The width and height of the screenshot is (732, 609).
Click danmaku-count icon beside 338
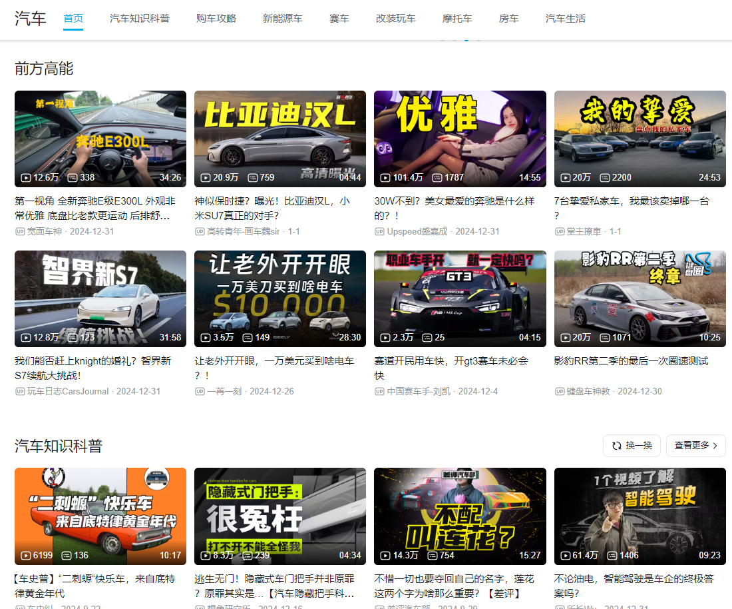(x=73, y=178)
